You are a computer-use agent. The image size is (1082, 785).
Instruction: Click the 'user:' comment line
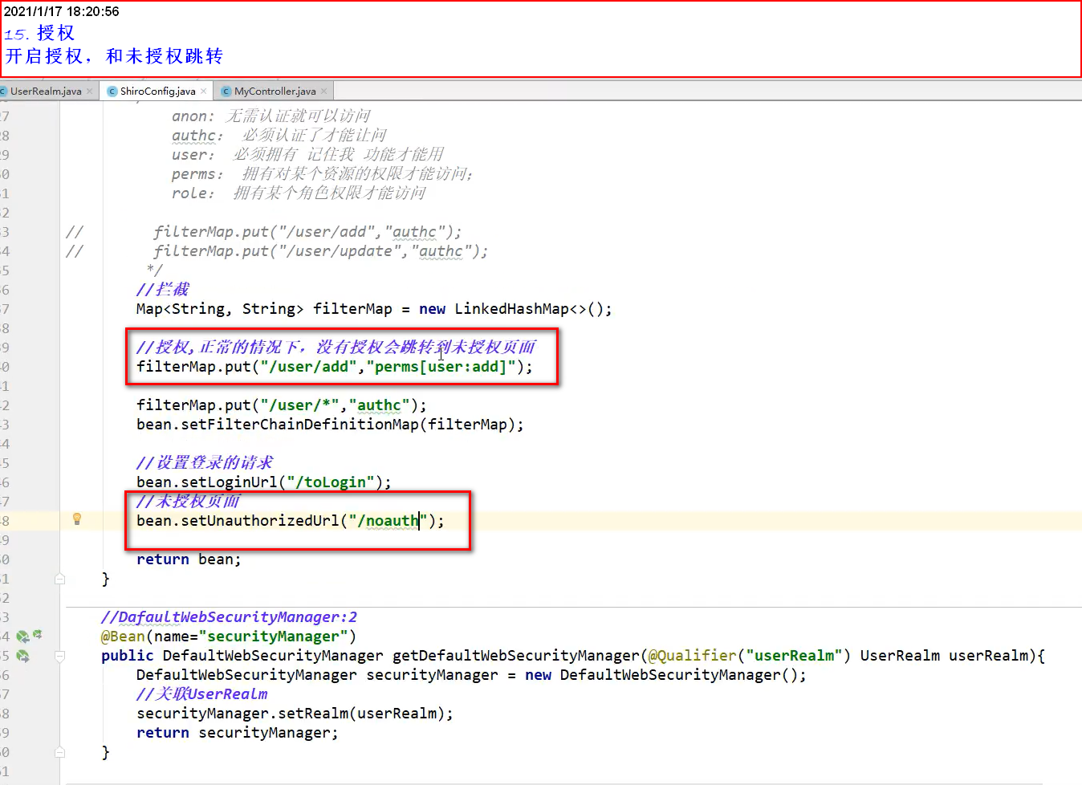[x=307, y=155]
